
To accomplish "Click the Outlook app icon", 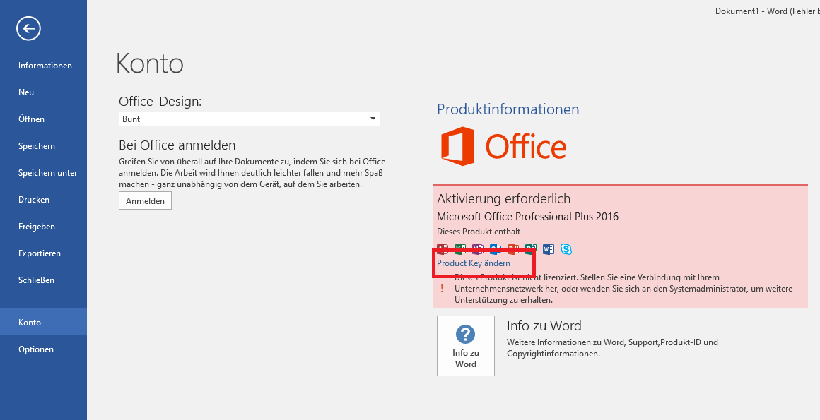I will coord(496,248).
